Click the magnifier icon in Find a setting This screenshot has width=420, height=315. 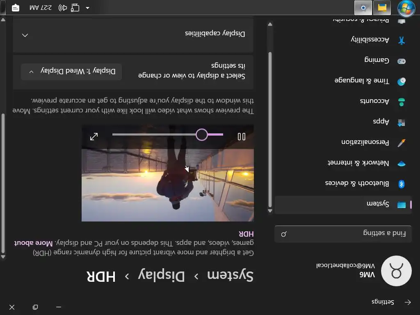284,234
